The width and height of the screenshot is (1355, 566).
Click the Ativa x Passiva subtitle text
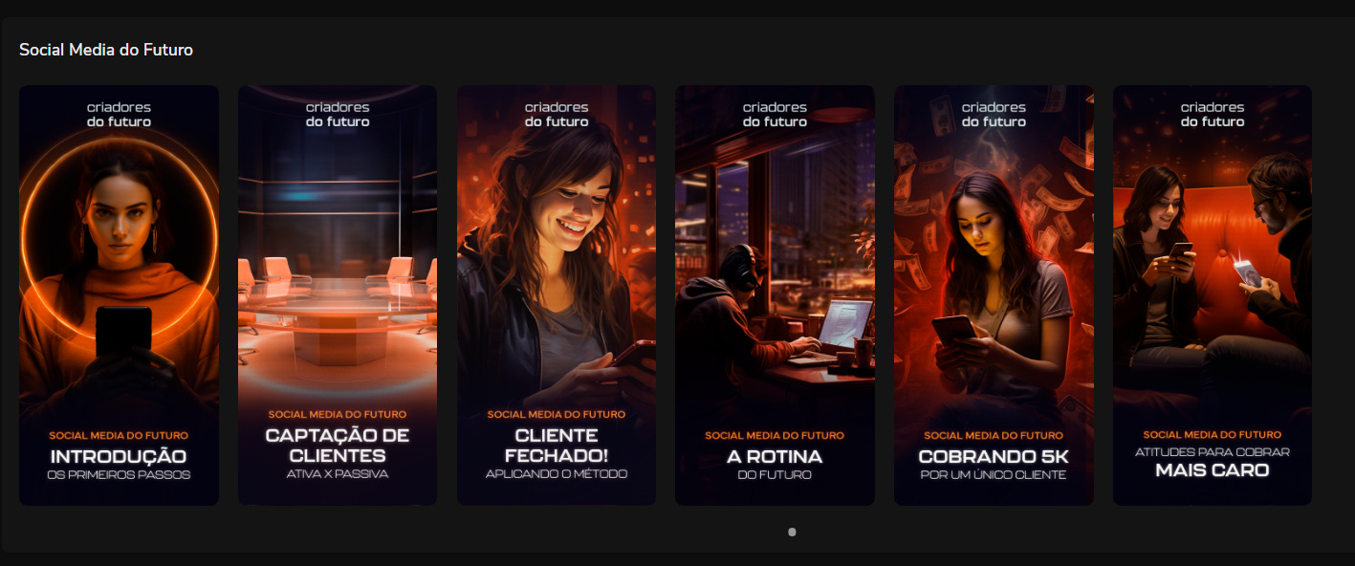(338, 474)
